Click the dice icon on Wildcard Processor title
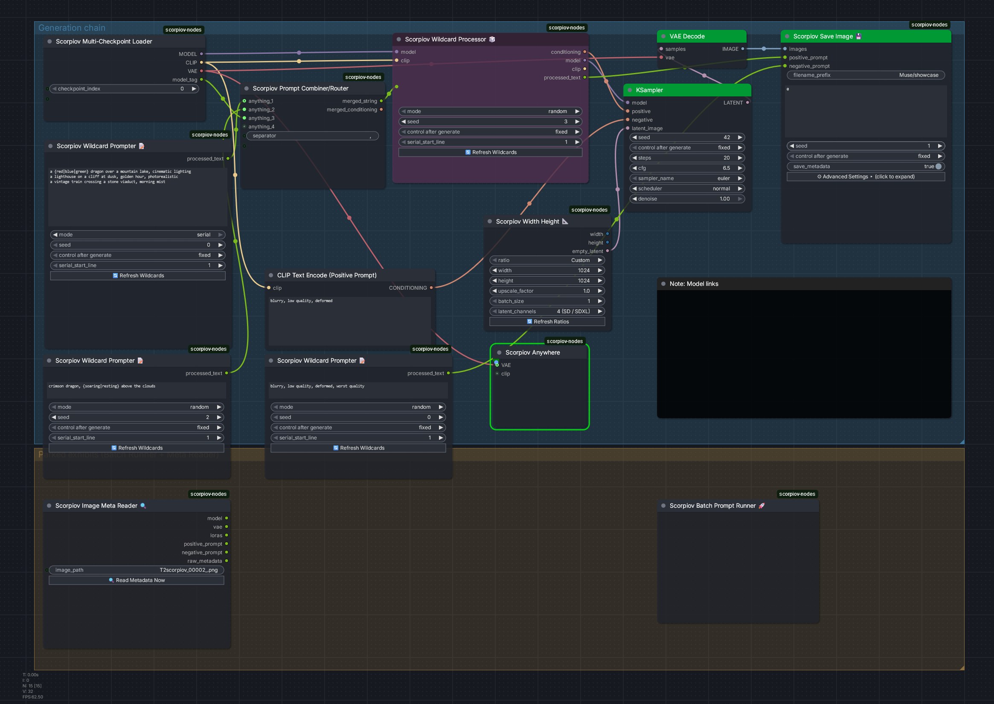The width and height of the screenshot is (994, 704). 492,39
